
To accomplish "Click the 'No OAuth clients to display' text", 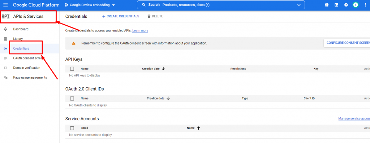I will click(x=88, y=105).
